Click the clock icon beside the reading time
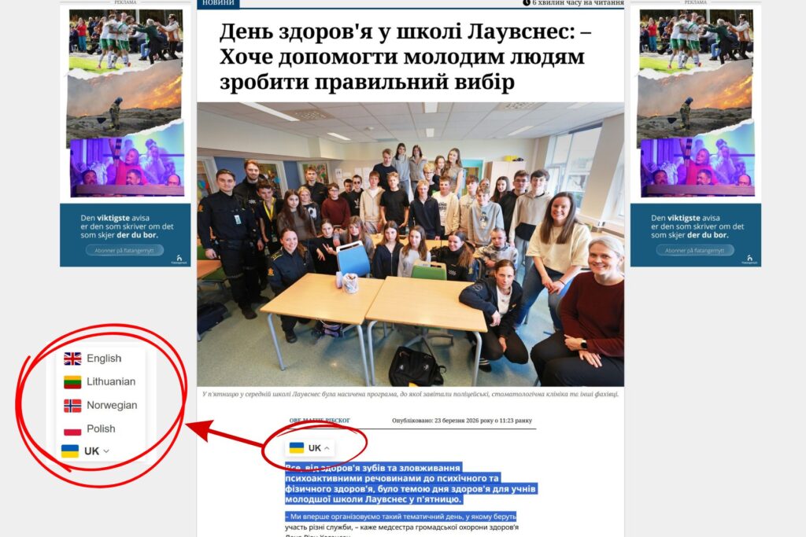The image size is (806, 537). pos(527,3)
